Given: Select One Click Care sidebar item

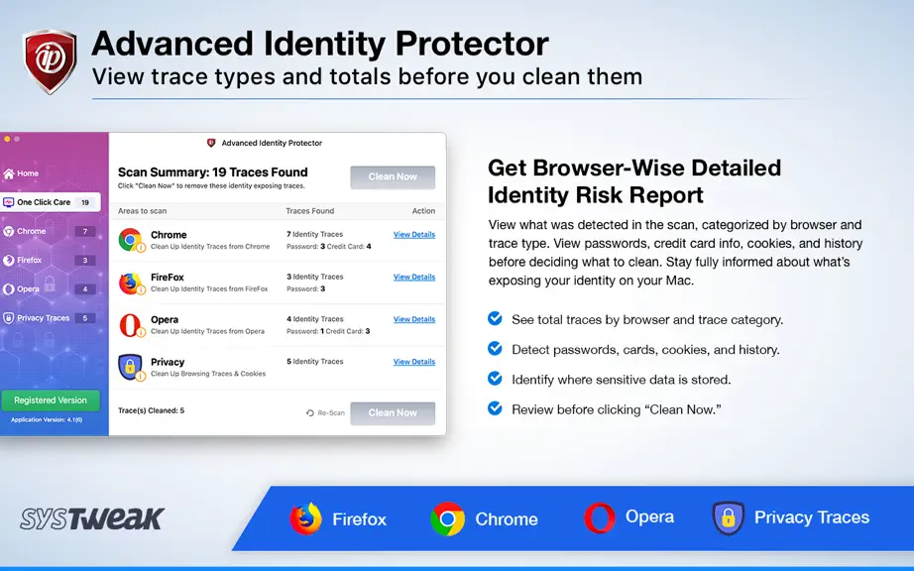Looking at the screenshot, I should (x=51, y=202).
